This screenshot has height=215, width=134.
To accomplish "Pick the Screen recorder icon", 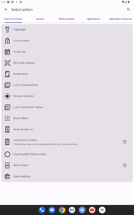I will (x=7, y=96).
